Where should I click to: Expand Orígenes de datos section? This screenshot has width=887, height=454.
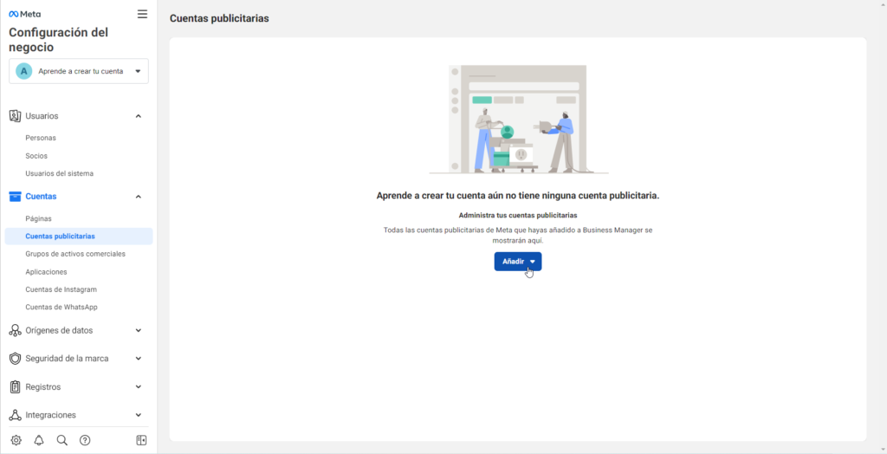[139, 330]
